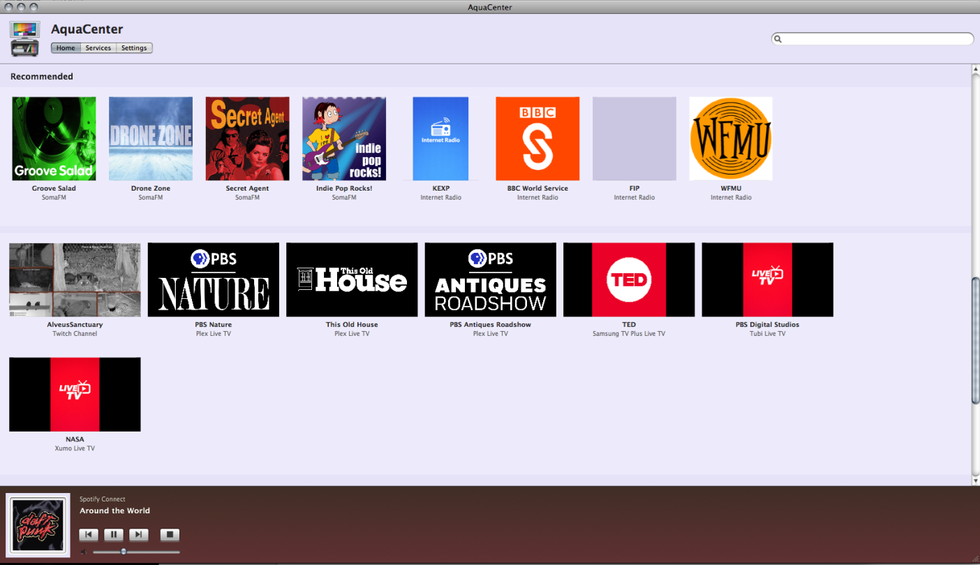Open the KEXP Internet Radio tile
Screen dimensions: 980x565
tap(440, 139)
